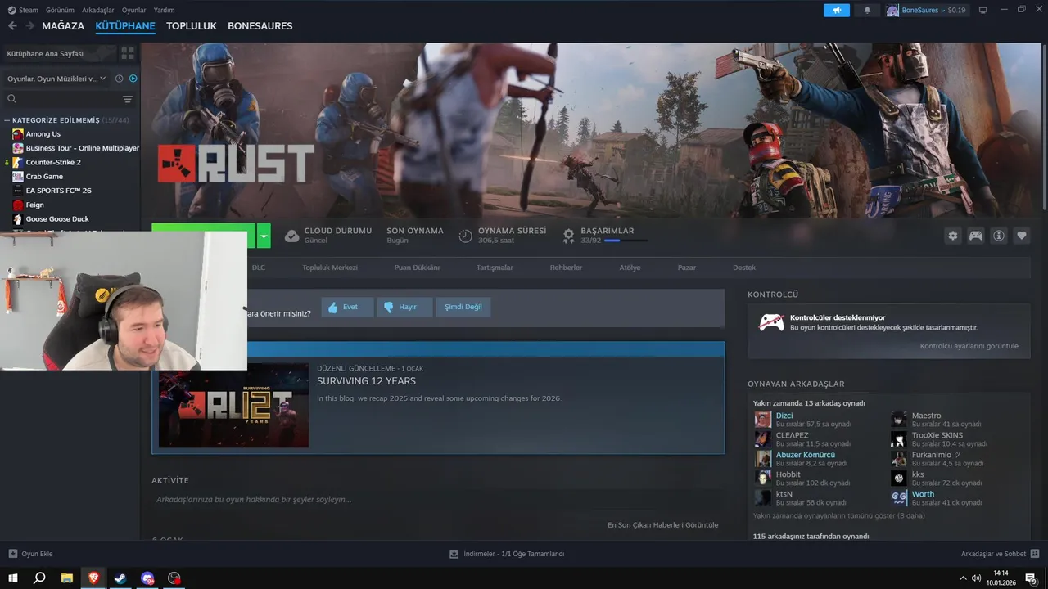The height and width of the screenshot is (589, 1048).
Task: Open SURVIVING 12 YEARS news thumbnail
Action: point(233,406)
